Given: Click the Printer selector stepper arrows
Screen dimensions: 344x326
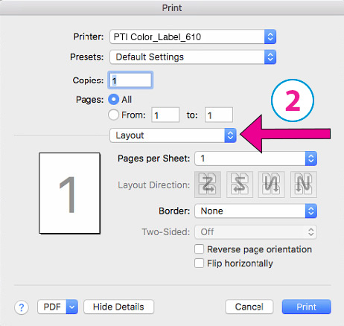Looking at the screenshot, I should tap(270, 37).
